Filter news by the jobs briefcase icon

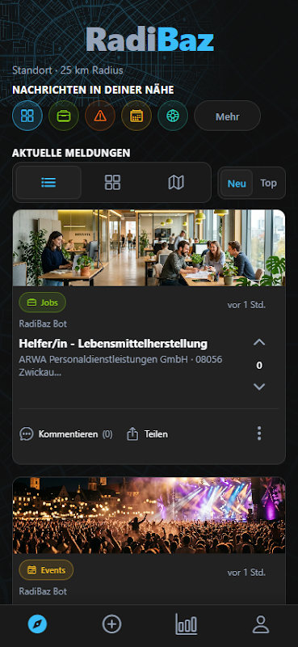(64, 116)
